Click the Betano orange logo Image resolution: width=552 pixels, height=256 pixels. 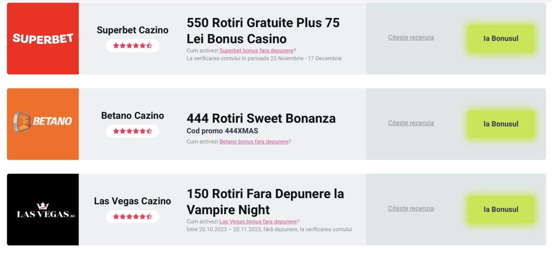click(43, 124)
